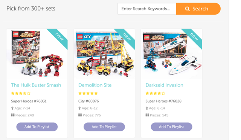Open the Darkseid Invasion title link
The height and width of the screenshot is (140, 241).
164,85
